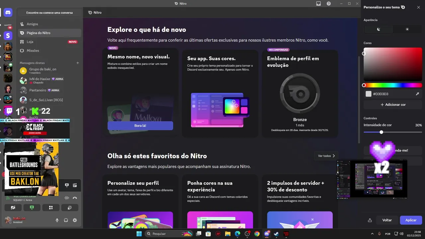The image size is (425, 239).
Task: Open S_de_SuLLivan [RCG] direct message
Action: 49,100
